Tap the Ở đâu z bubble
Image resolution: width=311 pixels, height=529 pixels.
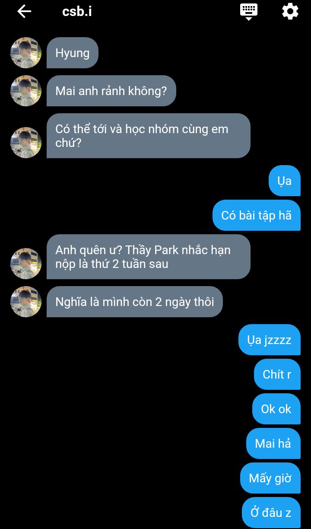click(x=271, y=513)
